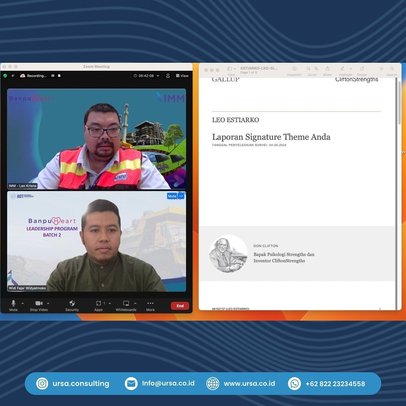Change Zoom layout with View button
406x406 pixels.
click(x=182, y=76)
